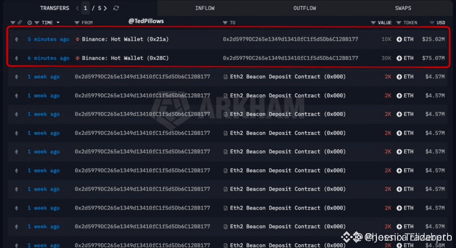Click Ethereum chain icon in 6 minutes ago row
Screen dimensions: 456x248
[16, 58]
